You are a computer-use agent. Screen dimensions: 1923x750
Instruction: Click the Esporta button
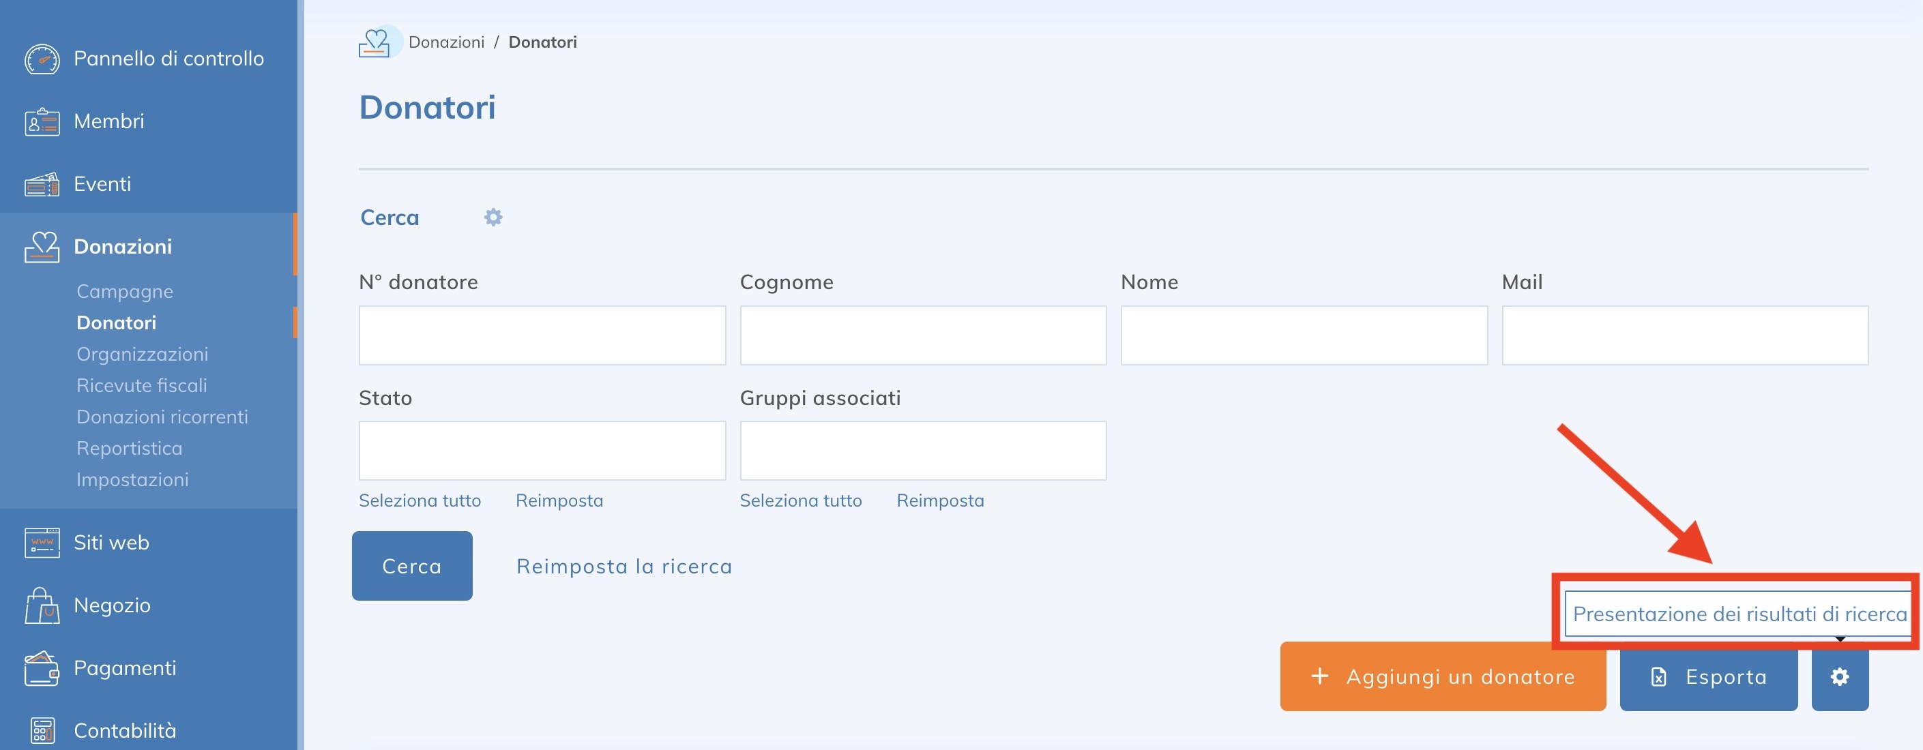(1708, 677)
